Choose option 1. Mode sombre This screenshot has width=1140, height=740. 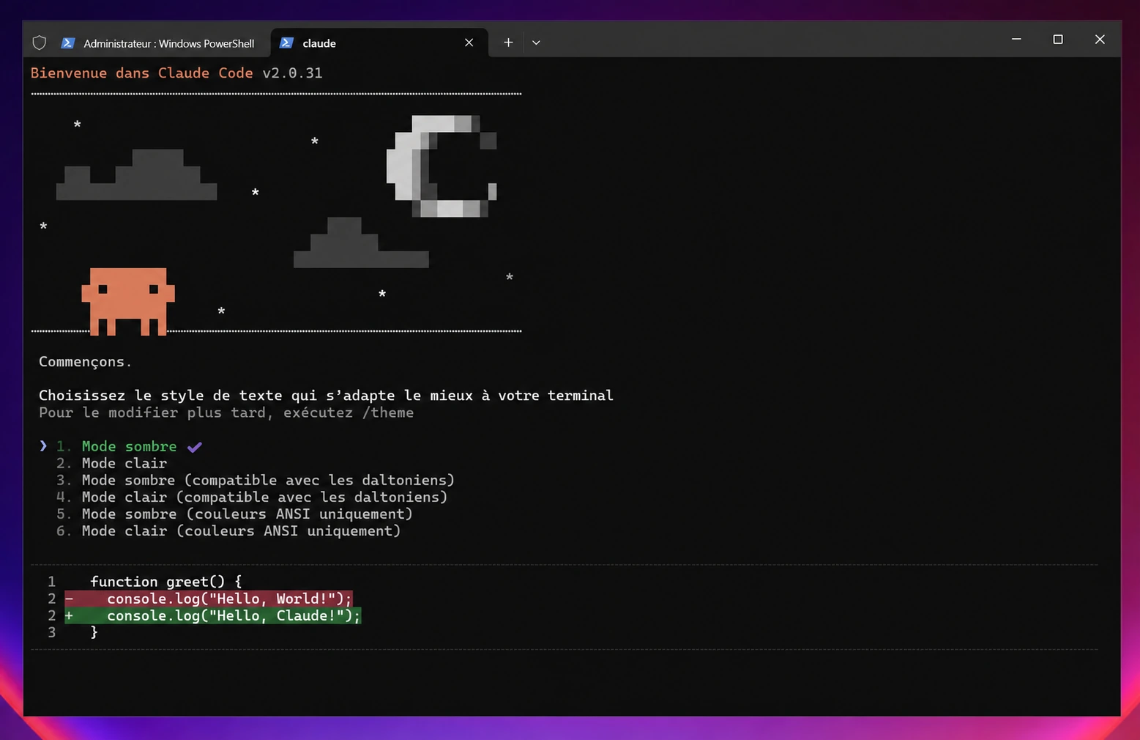point(116,446)
